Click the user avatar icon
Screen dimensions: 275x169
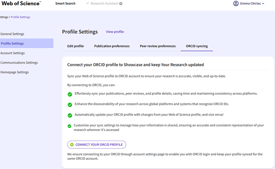pyautogui.click(x=236, y=3)
